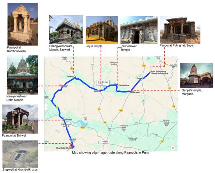
Task: Click the Jejuri waypoint circle on the map
Action: [100, 90]
